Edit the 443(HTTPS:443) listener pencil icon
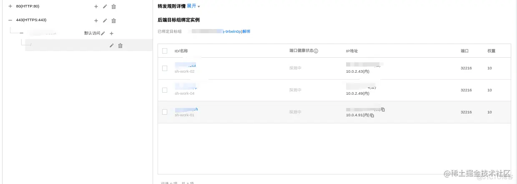The width and height of the screenshot is (517, 184). coord(105,20)
